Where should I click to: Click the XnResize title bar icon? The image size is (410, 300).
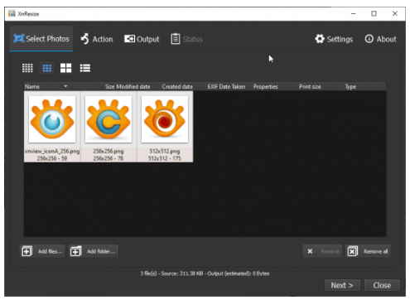[x=12, y=13]
